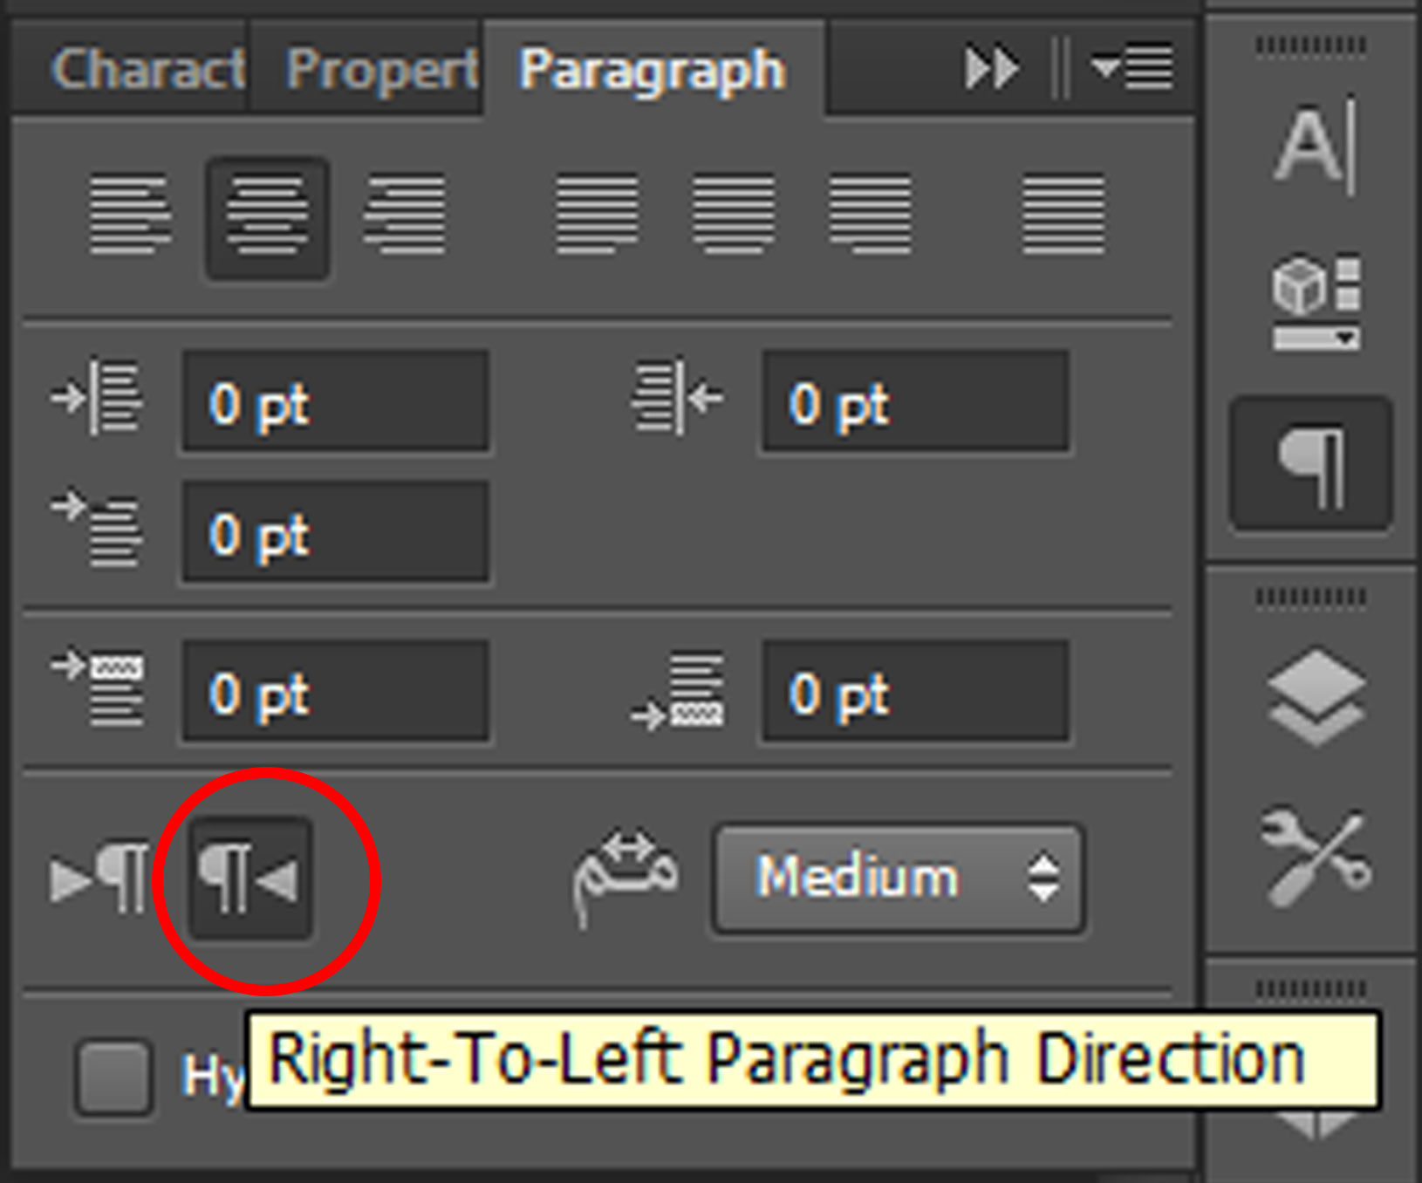
Task: Toggle the Hyphenate checkbox
Action: pos(112,1076)
